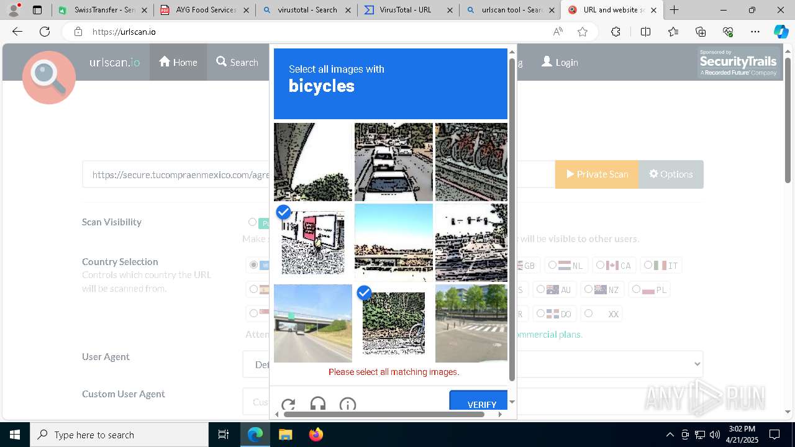This screenshot has width=795, height=447.
Task: Select the NZ country radio button
Action: [588, 289]
